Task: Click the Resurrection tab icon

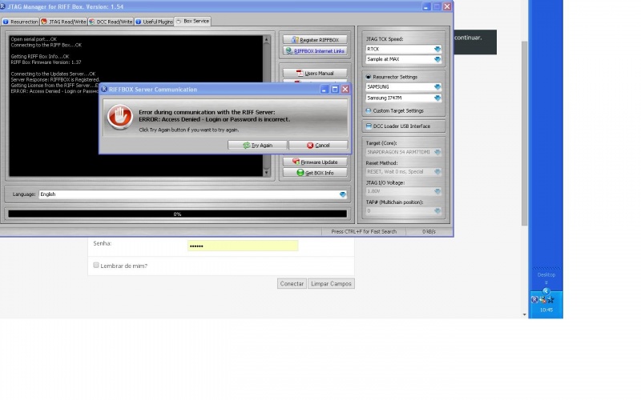Action: pos(6,22)
